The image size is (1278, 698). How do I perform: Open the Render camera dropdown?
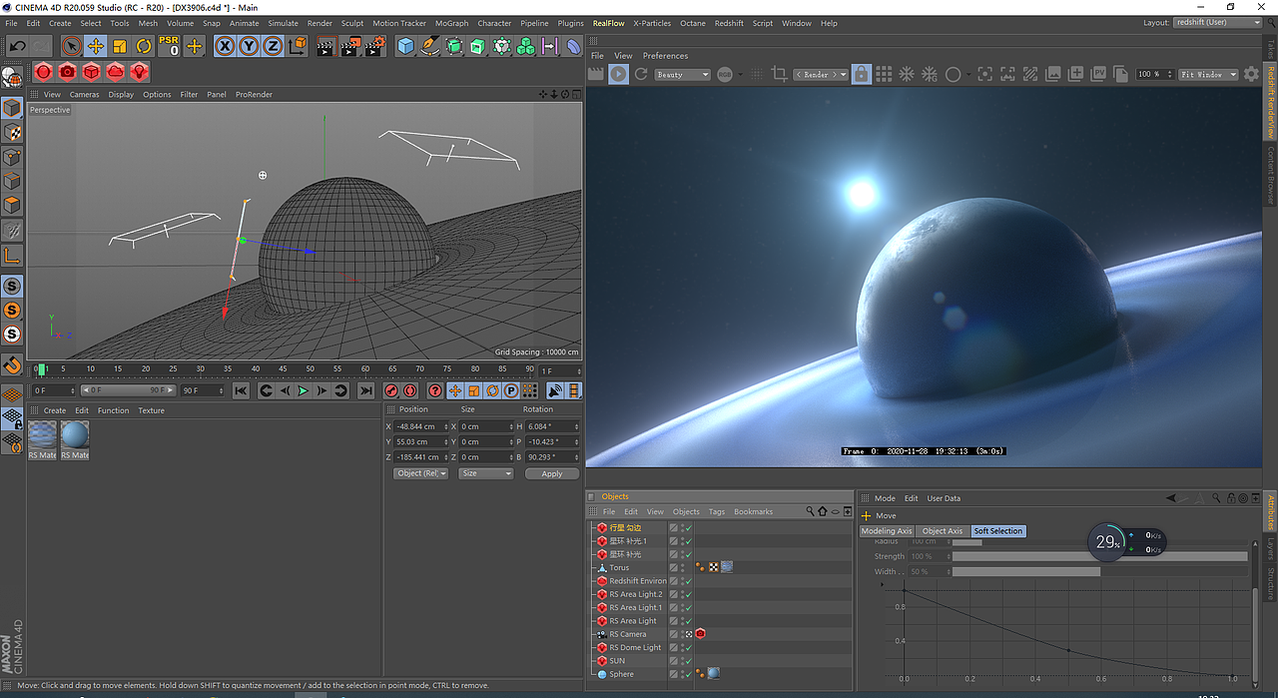click(x=820, y=75)
